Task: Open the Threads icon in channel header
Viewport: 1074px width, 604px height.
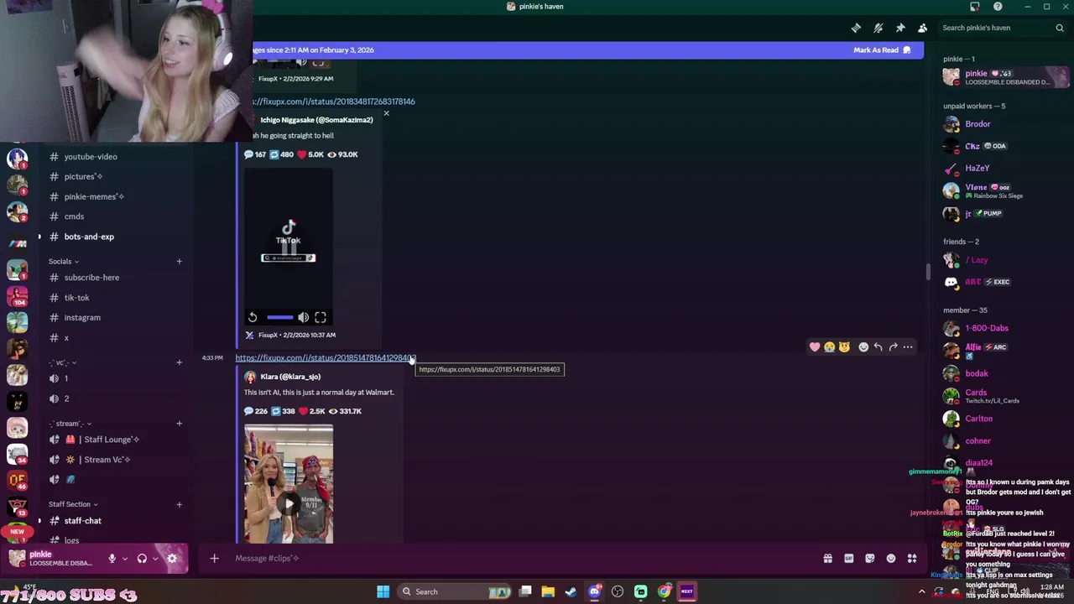Action: [856, 28]
